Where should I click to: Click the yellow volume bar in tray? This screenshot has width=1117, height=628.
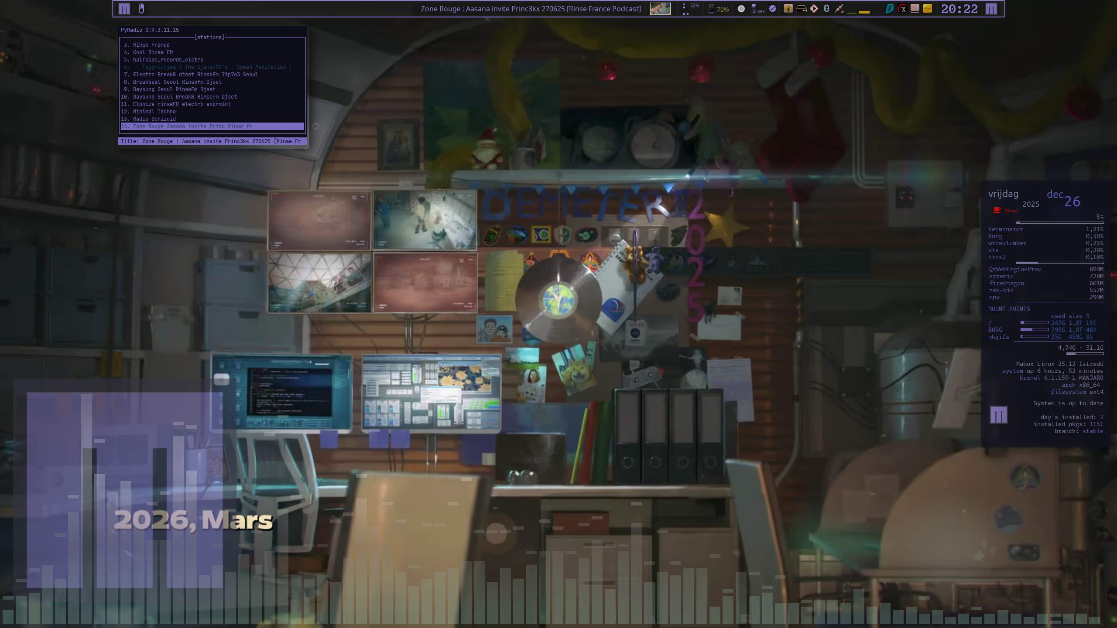(x=864, y=12)
